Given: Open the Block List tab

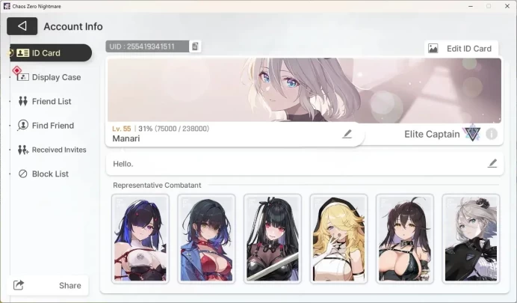Looking at the screenshot, I should click(x=43, y=174).
